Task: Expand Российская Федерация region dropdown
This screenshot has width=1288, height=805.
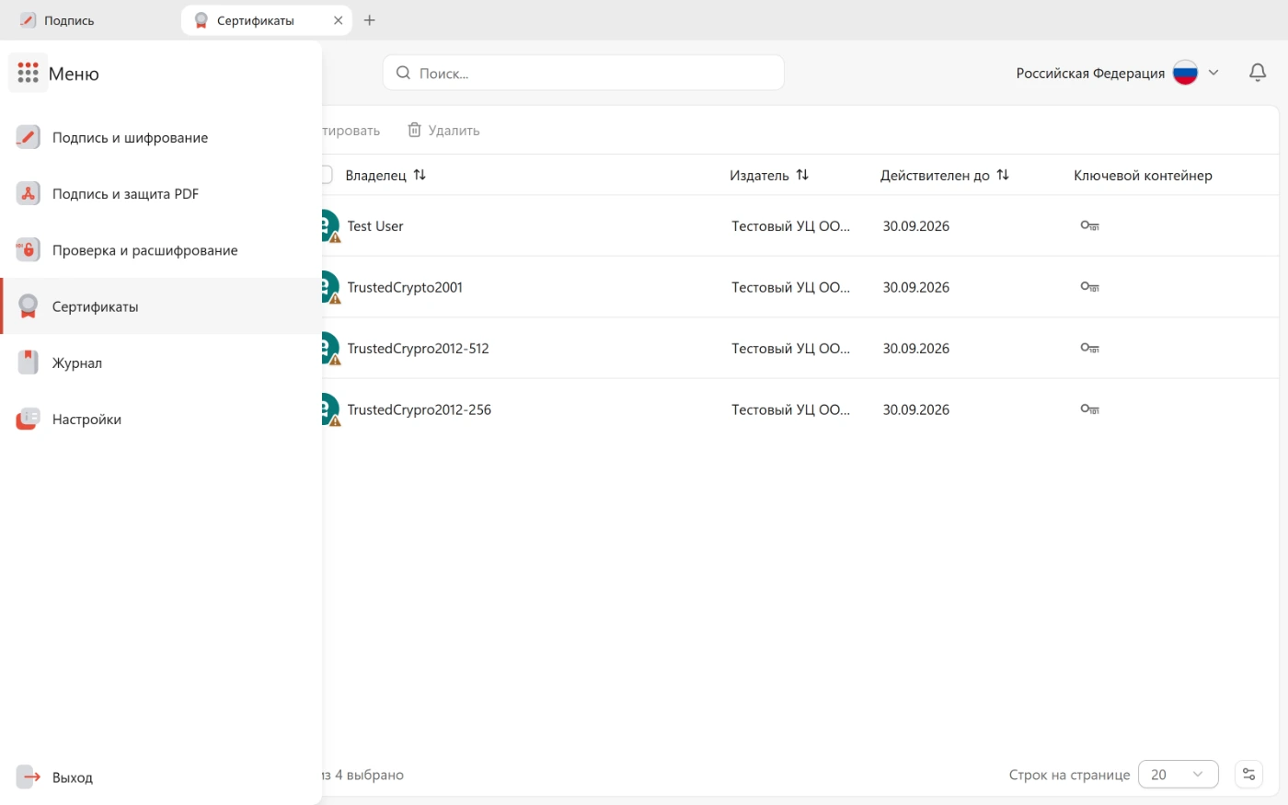Action: pos(1118,73)
